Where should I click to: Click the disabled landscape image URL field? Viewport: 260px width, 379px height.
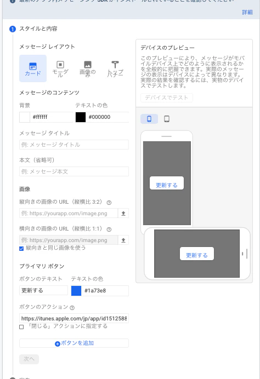(69, 240)
